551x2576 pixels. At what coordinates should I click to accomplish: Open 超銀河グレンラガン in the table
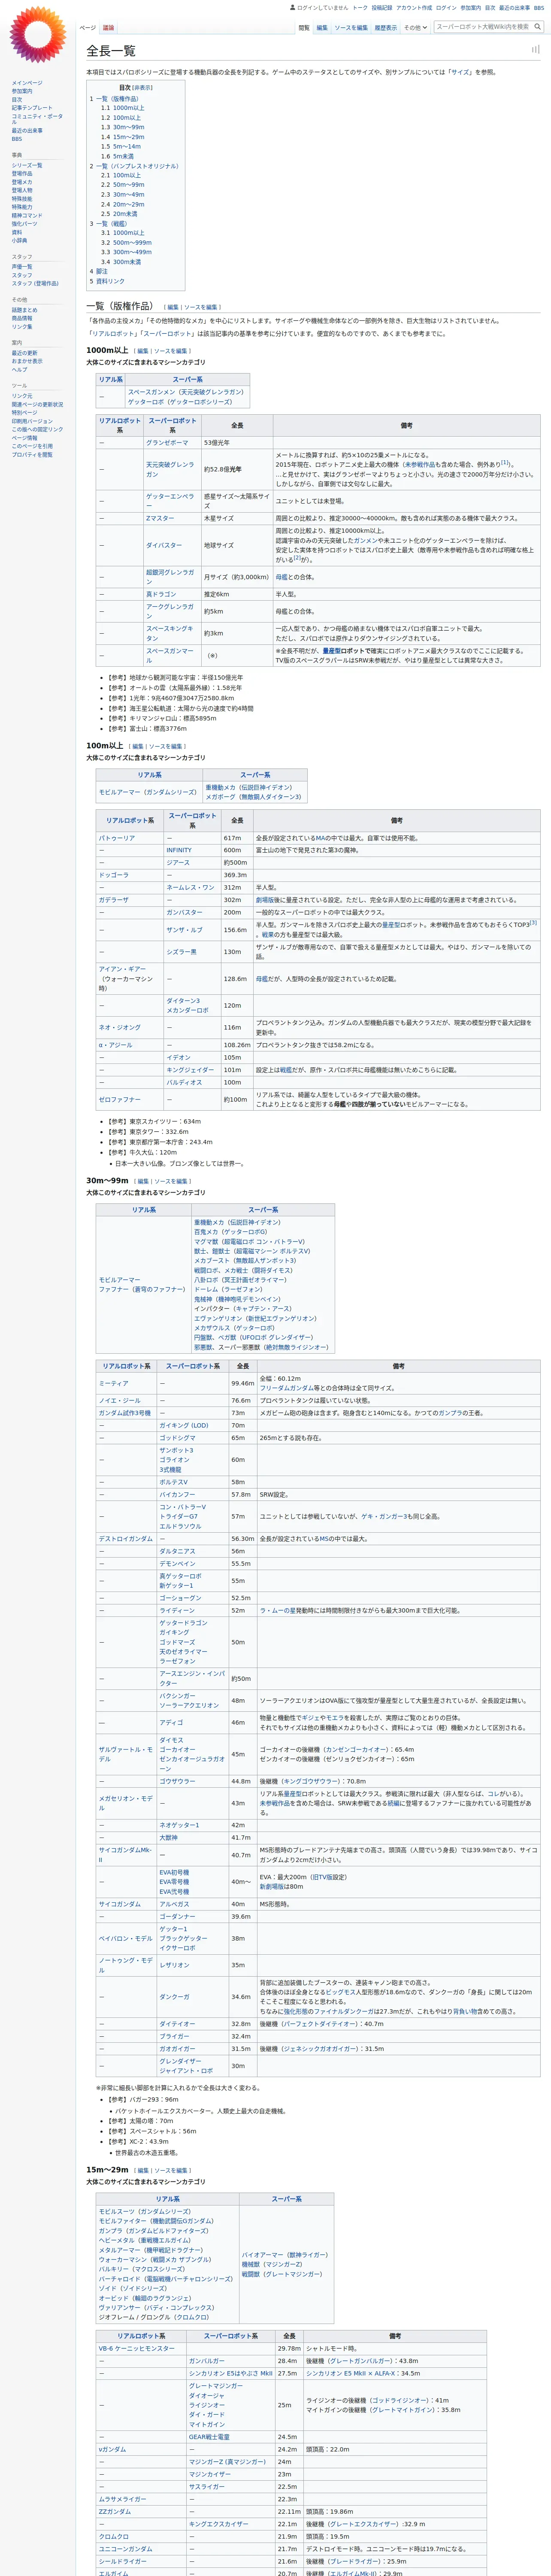coord(171,576)
